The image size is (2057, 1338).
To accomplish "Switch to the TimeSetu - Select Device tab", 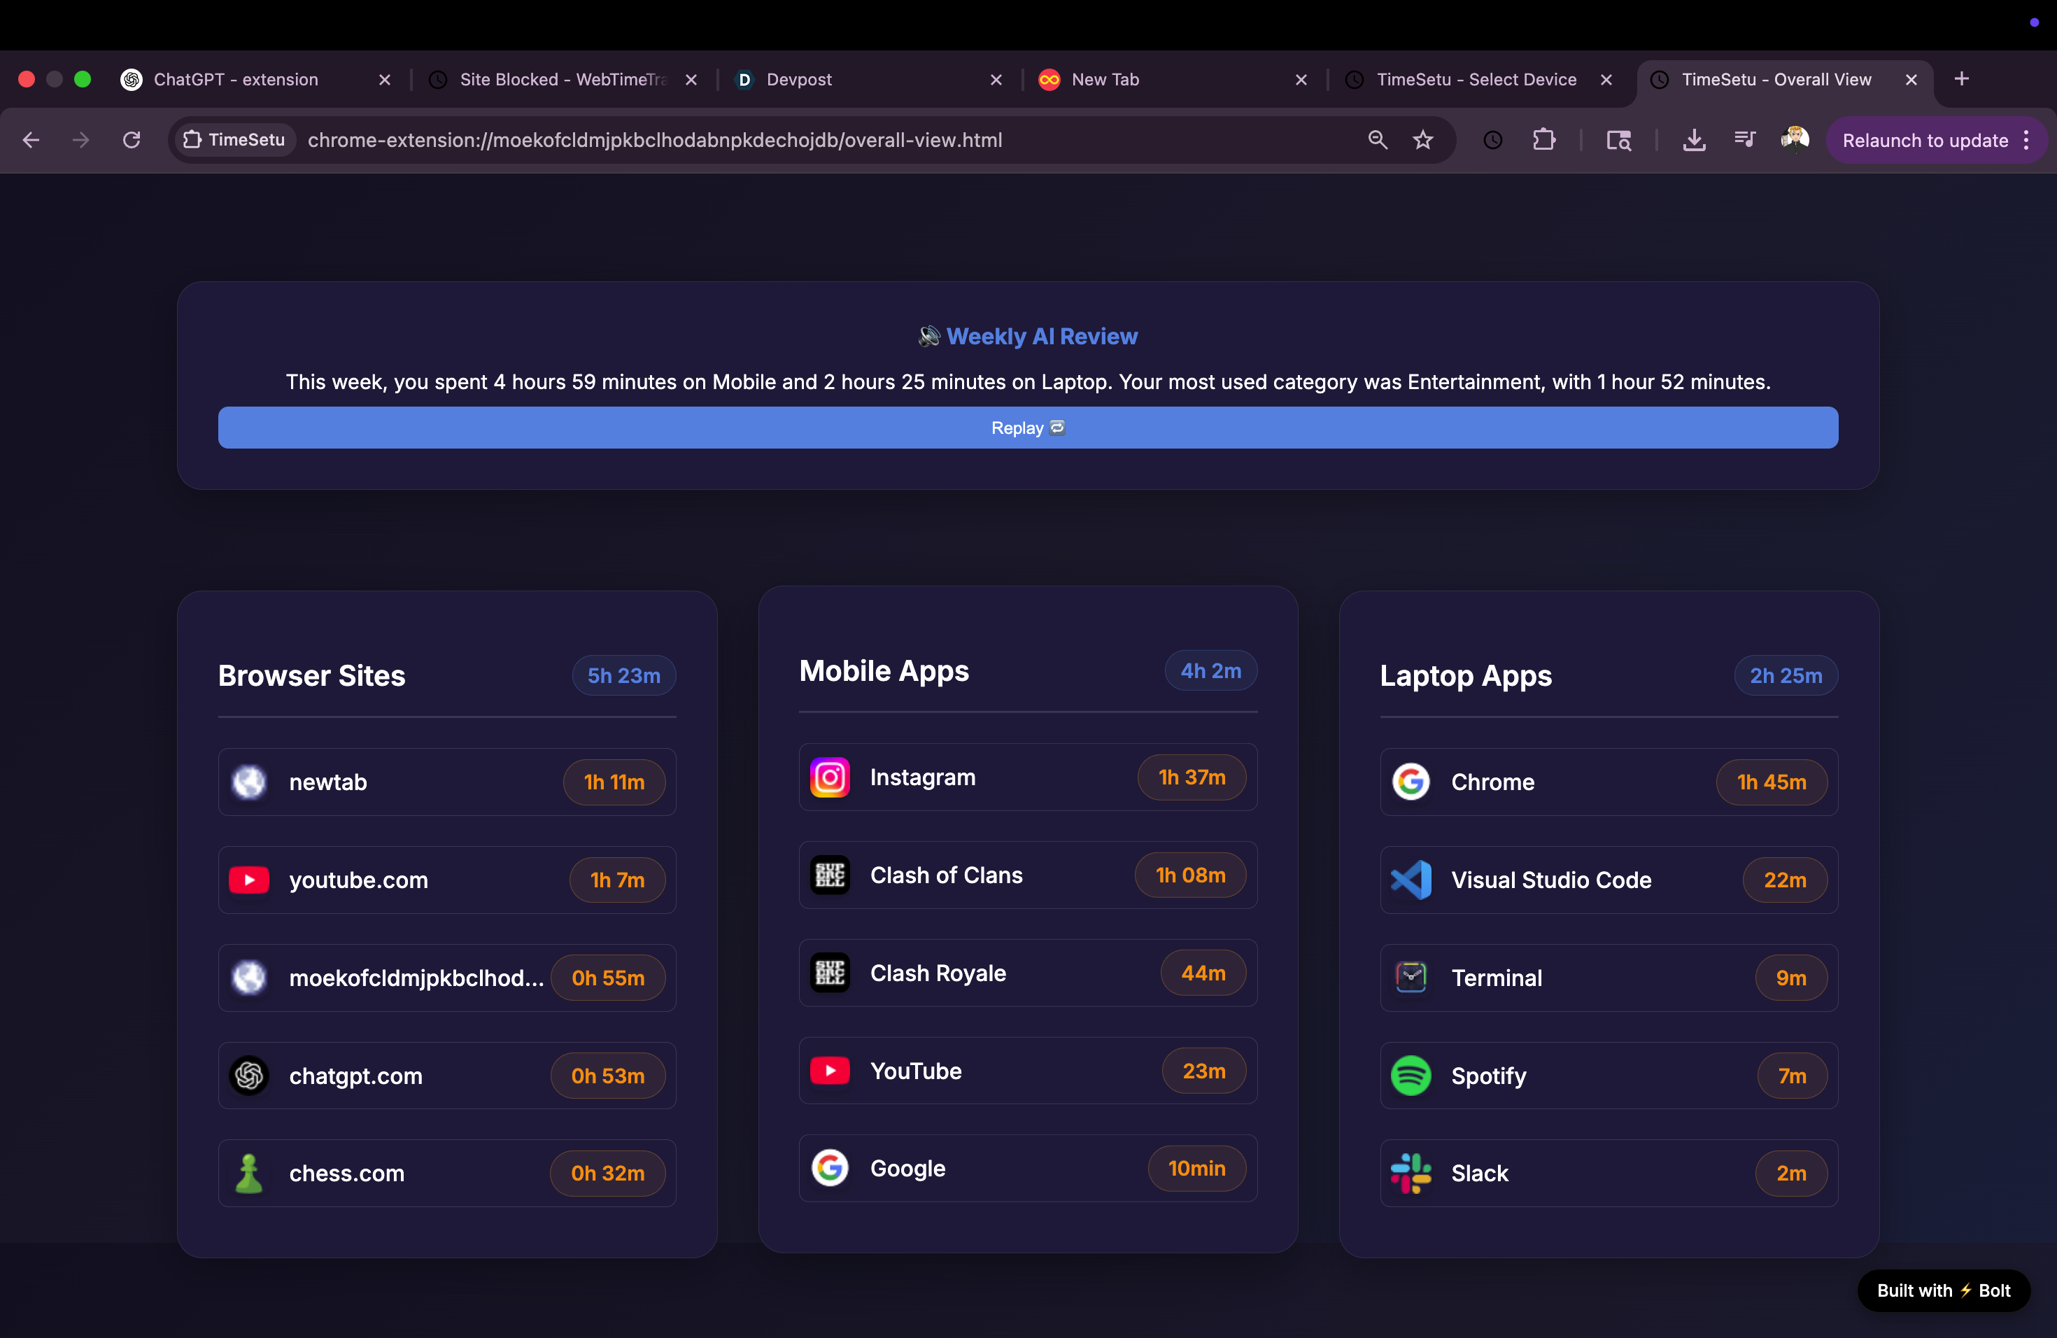I will [x=1476, y=80].
